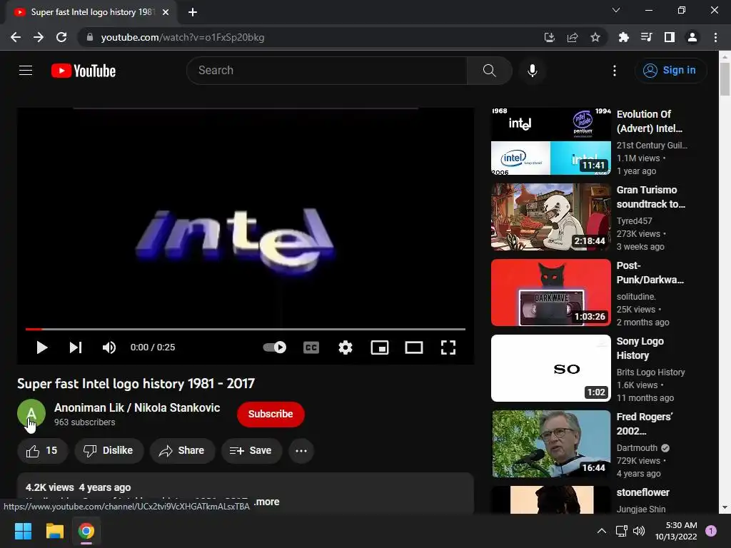Open video settings gear
Image resolution: width=731 pixels, height=548 pixels.
pyautogui.click(x=346, y=347)
